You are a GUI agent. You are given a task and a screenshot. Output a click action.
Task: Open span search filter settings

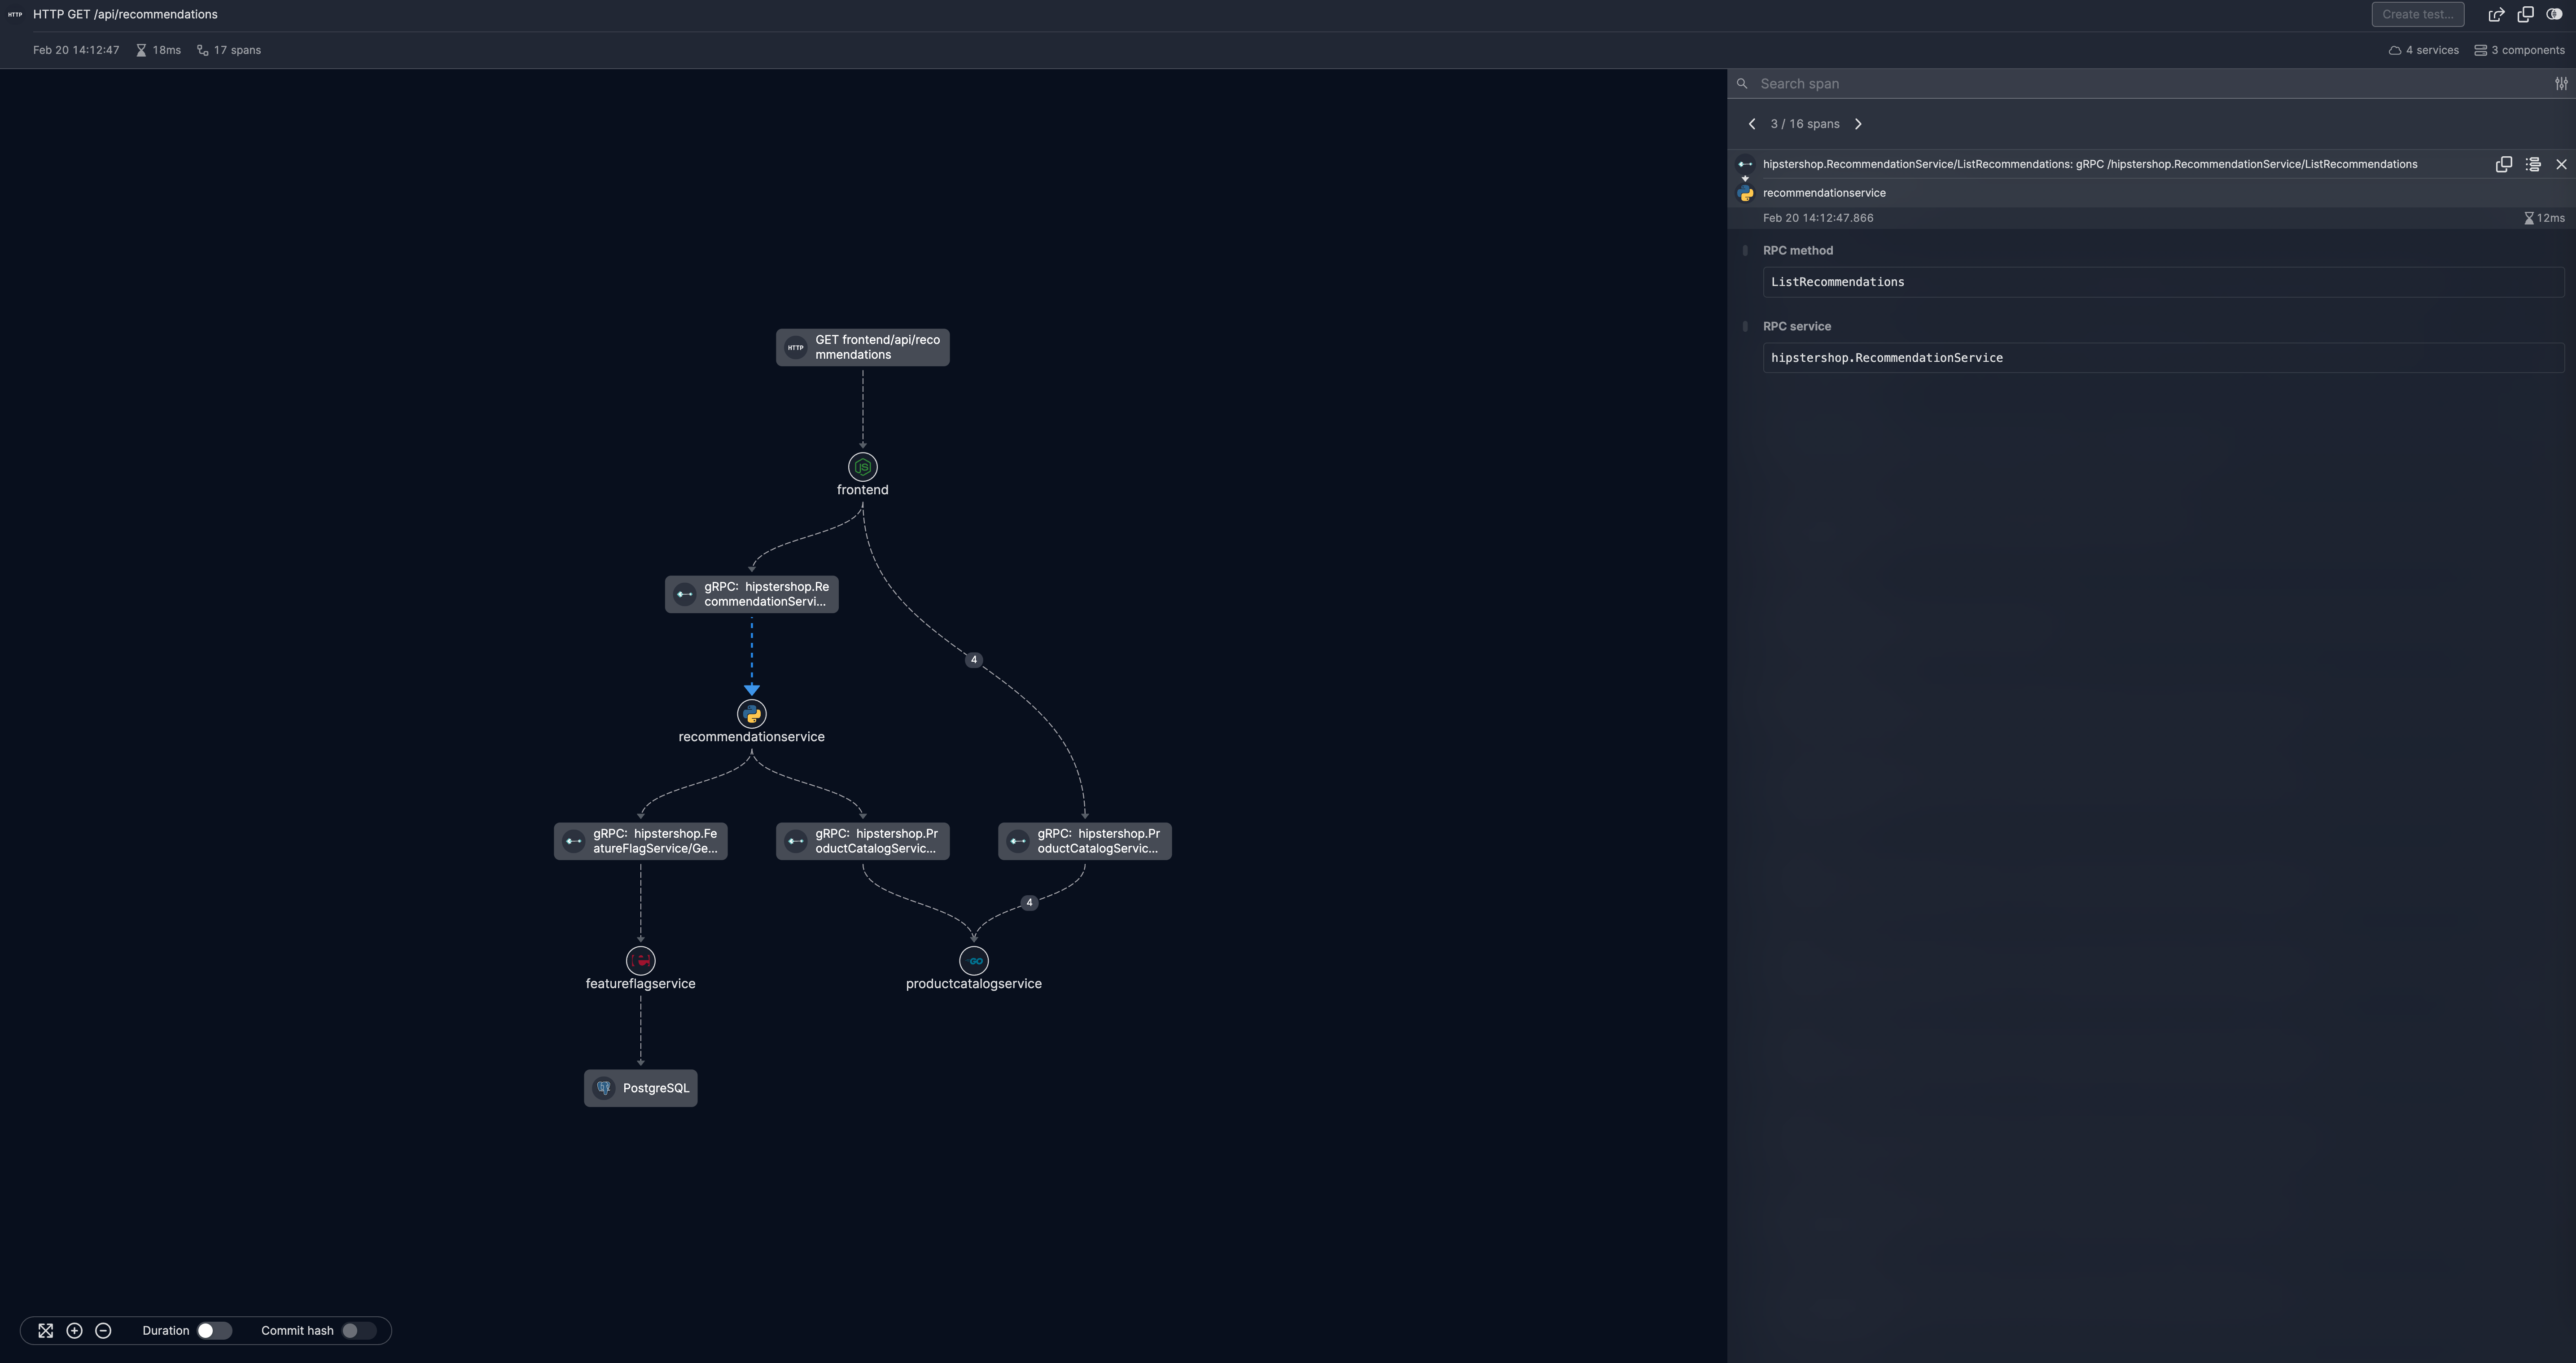click(2561, 84)
